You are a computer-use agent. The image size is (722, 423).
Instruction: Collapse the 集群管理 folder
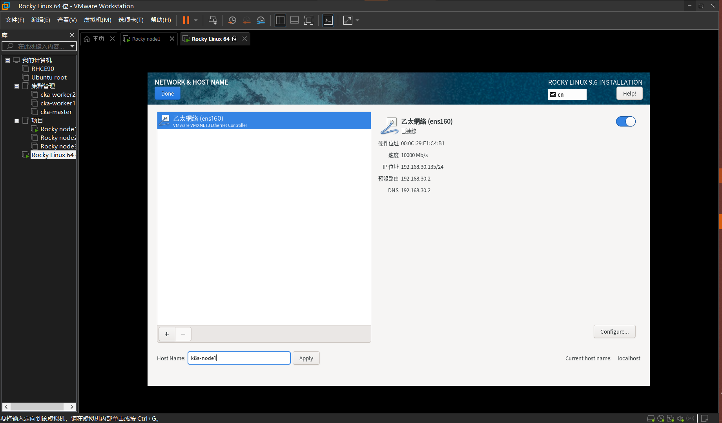point(16,86)
